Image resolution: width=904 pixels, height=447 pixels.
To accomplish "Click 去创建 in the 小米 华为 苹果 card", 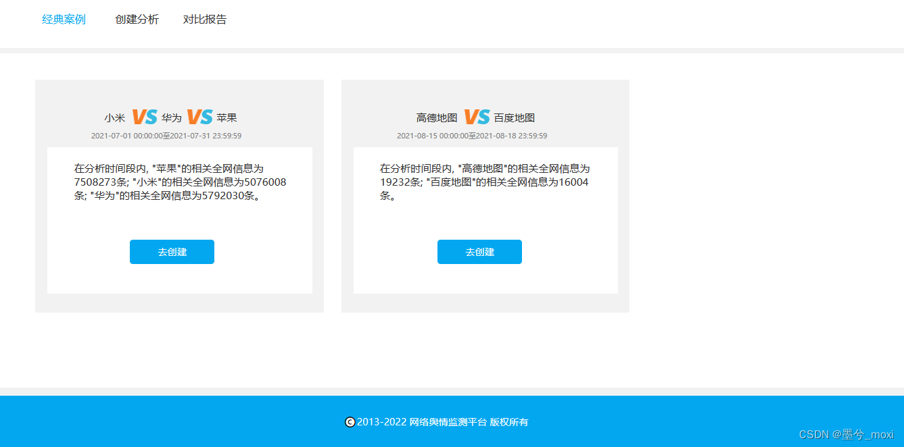I will (172, 252).
